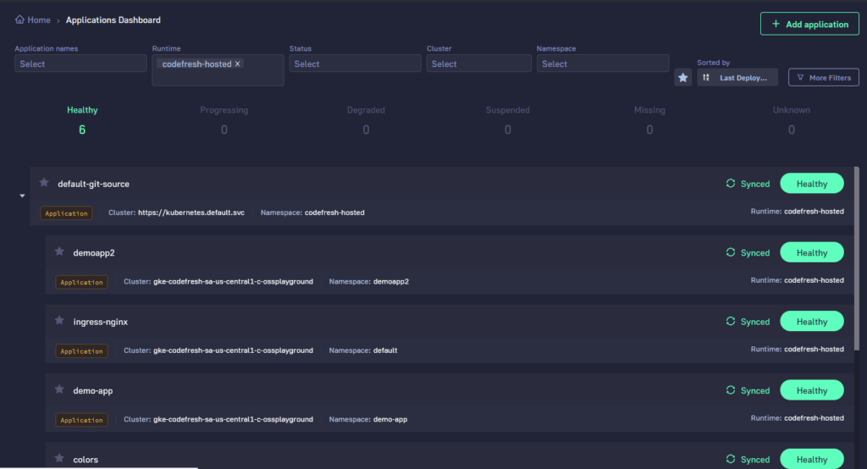The width and height of the screenshot is (867, 469).
Task: Open More Filters
Action: (x=824, y=77)
